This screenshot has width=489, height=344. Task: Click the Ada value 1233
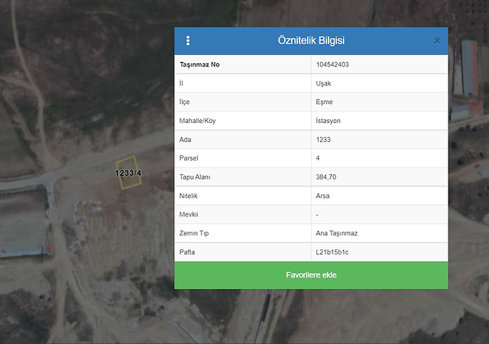(323, 140)
